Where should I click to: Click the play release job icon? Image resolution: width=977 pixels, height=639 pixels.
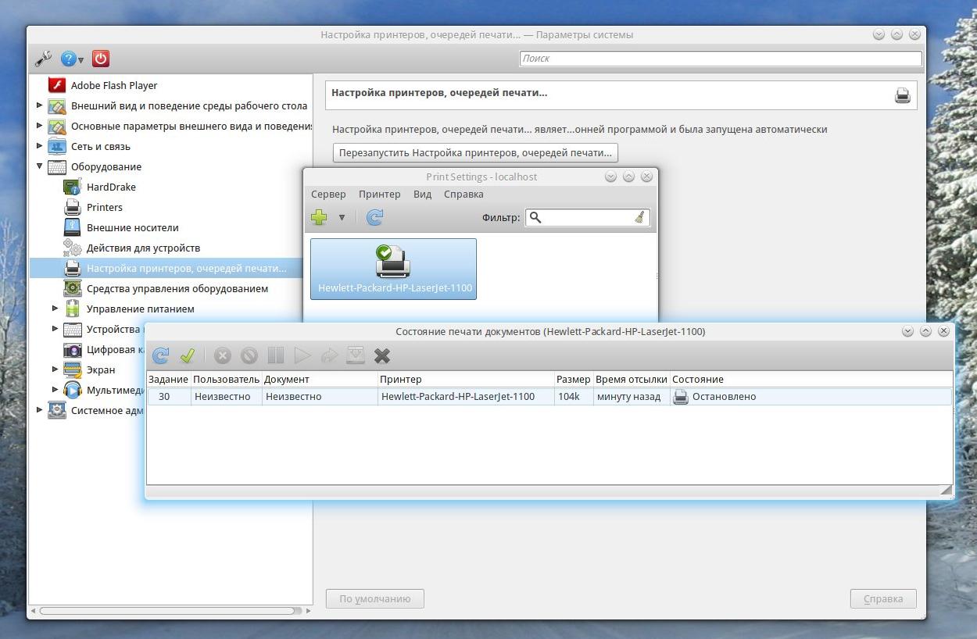302,355
